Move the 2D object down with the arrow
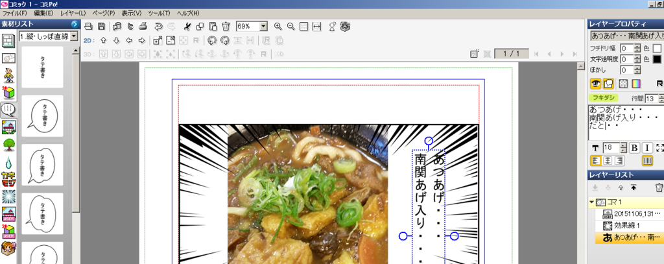This screenshot has height=264, width=664. point(117,41)
